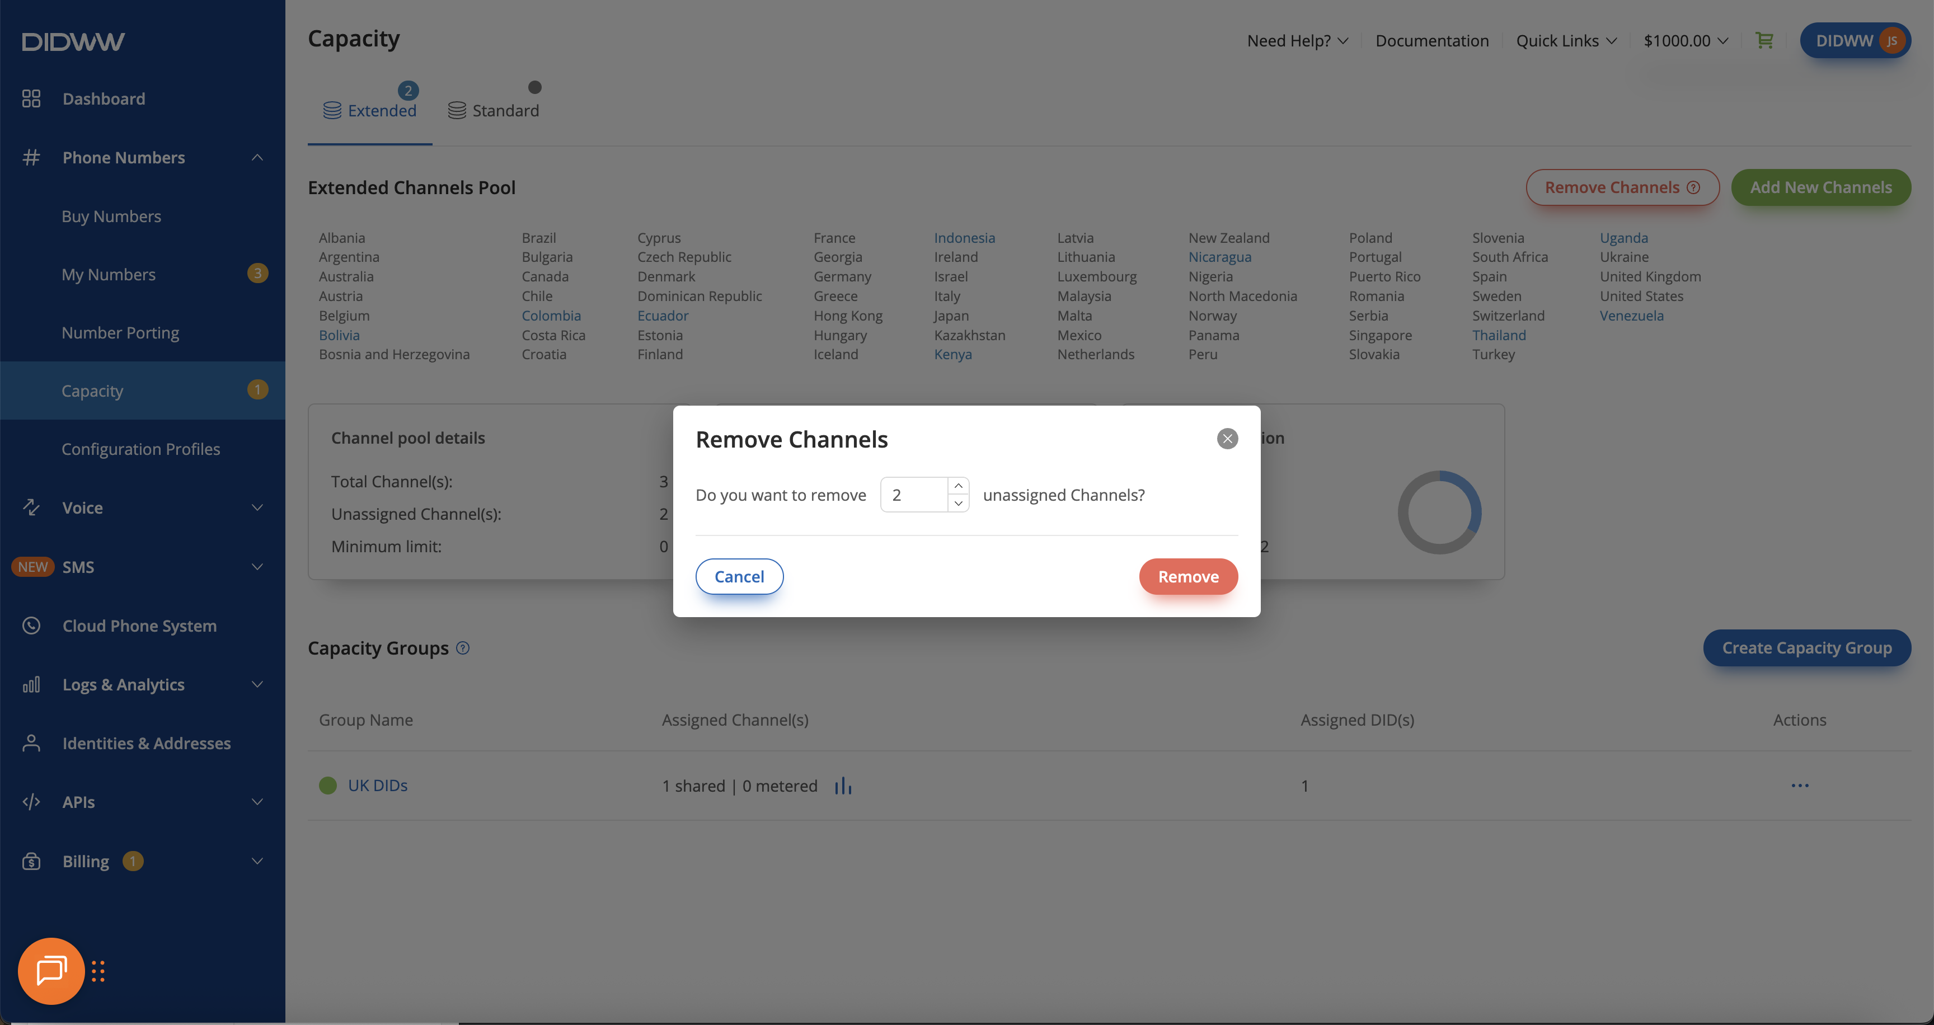This screenshot has height=1025, width=1934.
Task: Click the Thailand country link
Action: click(x=1499, y=335)
